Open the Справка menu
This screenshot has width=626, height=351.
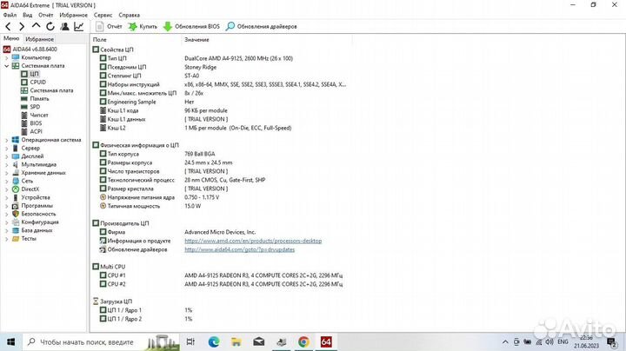pyautogui.click(x=130, y=15)
